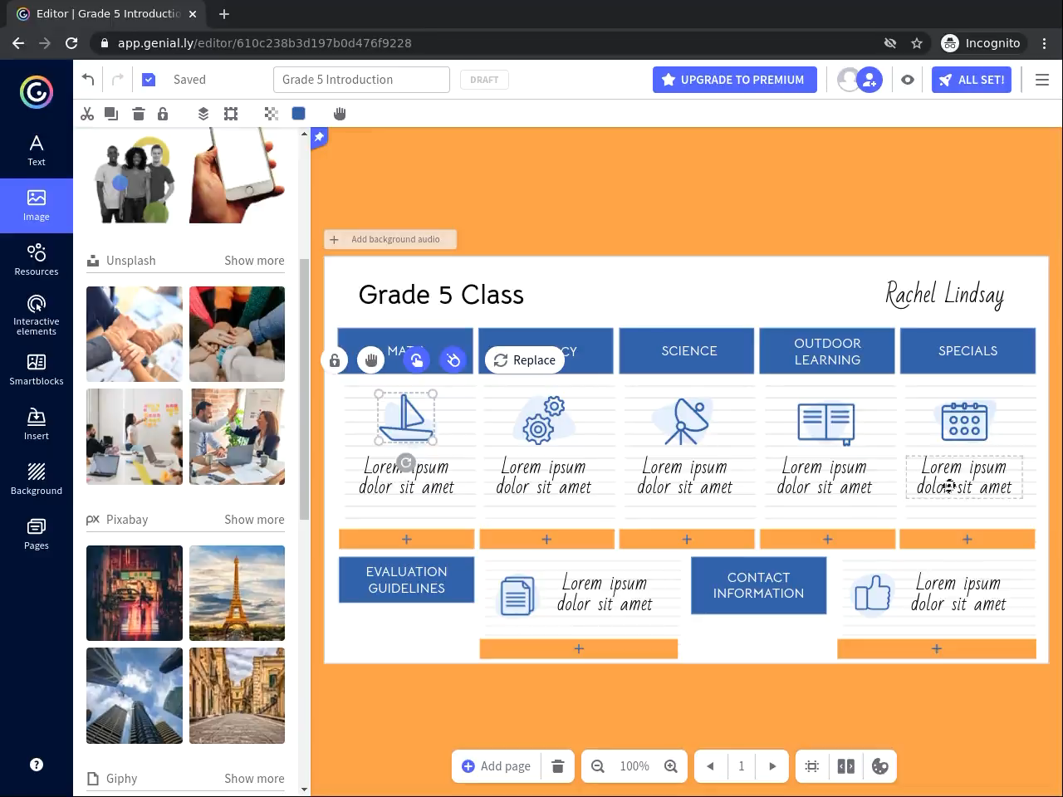The image size is (1063, 797).
Task: Click UPGRADE TO PREMIUM button
Action: pyautogui.click(x=734, y=80)
